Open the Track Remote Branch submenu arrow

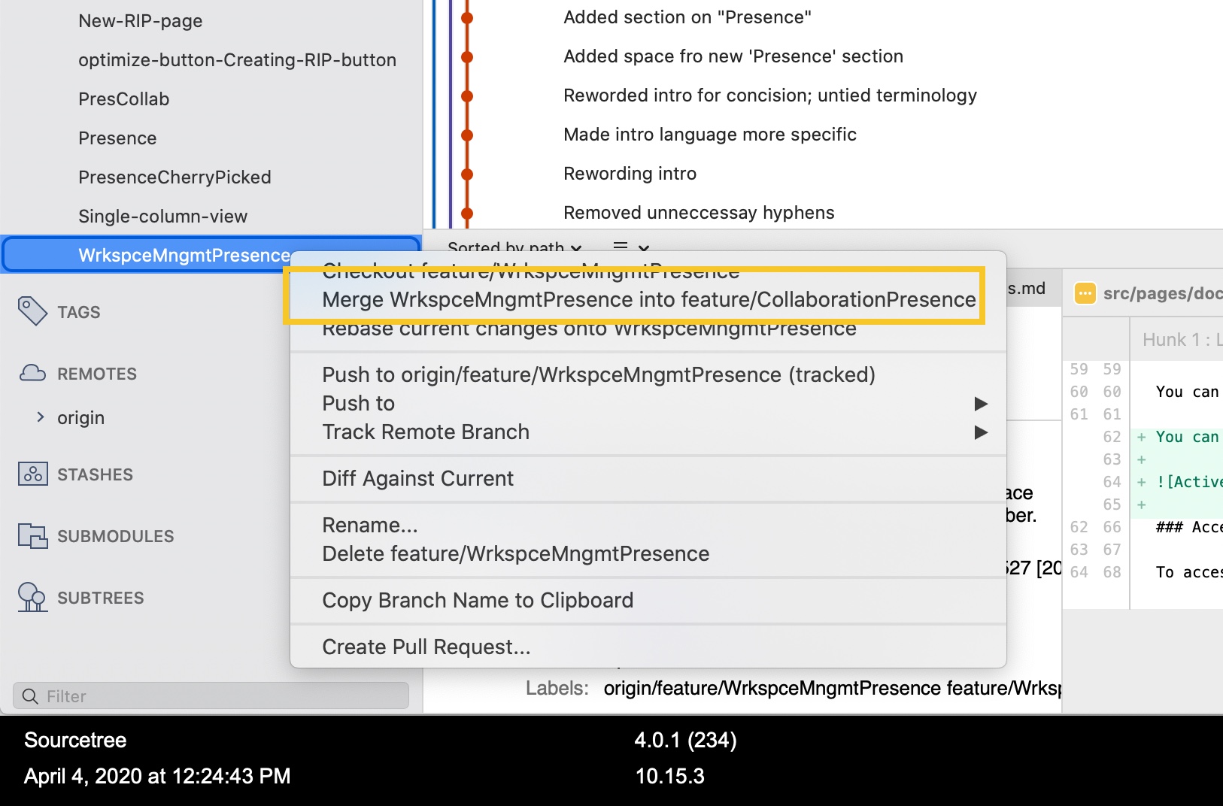pyautogui.click(x=981, y=432)
